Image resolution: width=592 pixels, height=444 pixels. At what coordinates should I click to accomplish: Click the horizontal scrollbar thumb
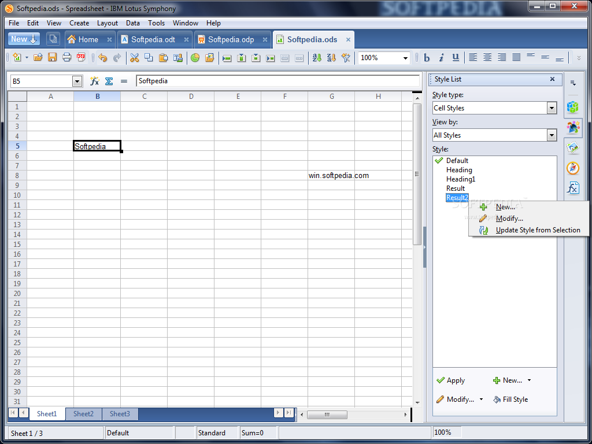(x=327, y=415)
